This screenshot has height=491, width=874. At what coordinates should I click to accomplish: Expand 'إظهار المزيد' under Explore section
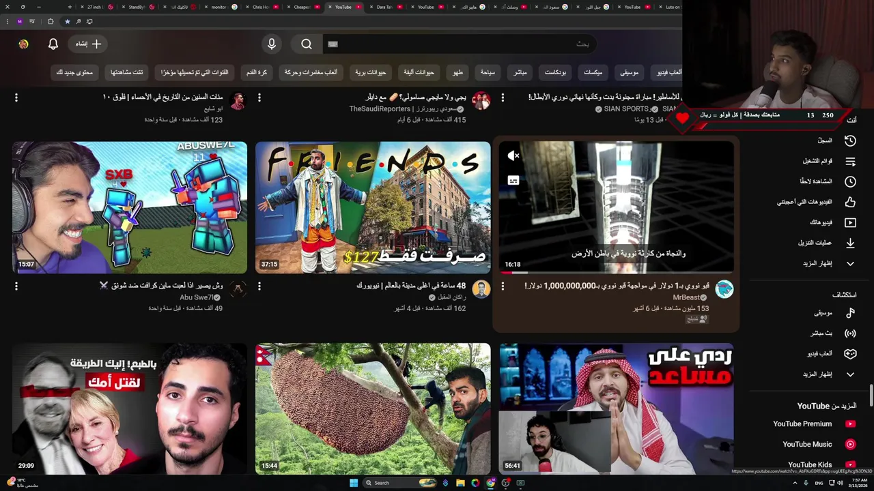point(829,374)
